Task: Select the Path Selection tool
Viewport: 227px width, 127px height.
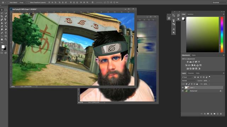Action: click(x=2, y=36)
